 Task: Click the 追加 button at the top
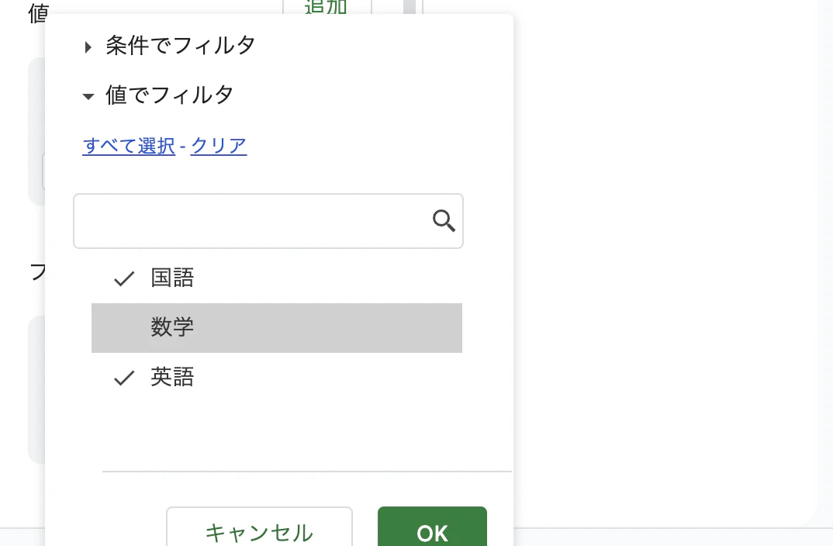coord(327,6)
